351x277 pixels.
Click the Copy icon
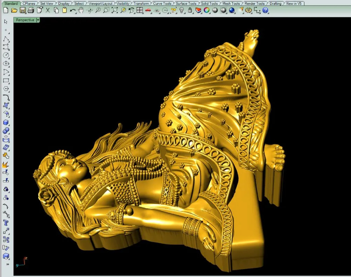(56, 10)
